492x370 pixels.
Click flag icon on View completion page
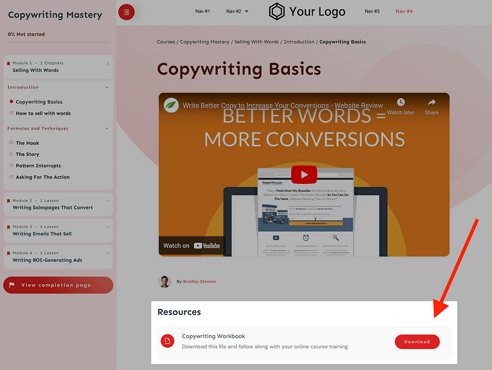coord(12,285)
